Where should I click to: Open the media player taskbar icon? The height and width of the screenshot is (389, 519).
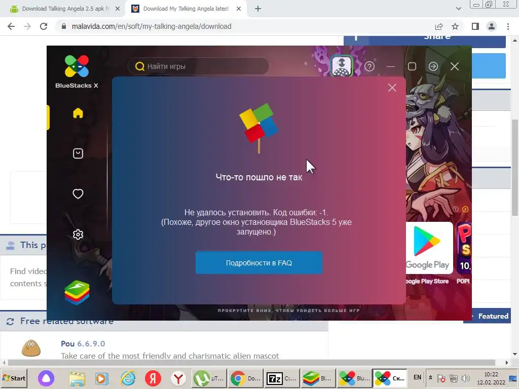(102, 378)
